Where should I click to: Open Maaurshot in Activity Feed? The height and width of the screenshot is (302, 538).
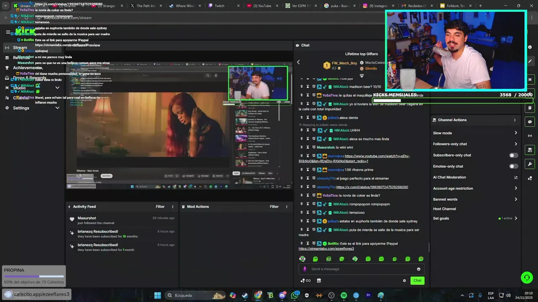(x=87, y=218)
